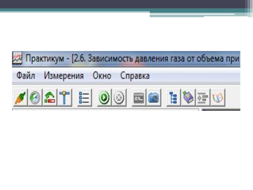Viewport: 253px width, 190px height.
Task: Open the Измерения menu
Action: 64,76
